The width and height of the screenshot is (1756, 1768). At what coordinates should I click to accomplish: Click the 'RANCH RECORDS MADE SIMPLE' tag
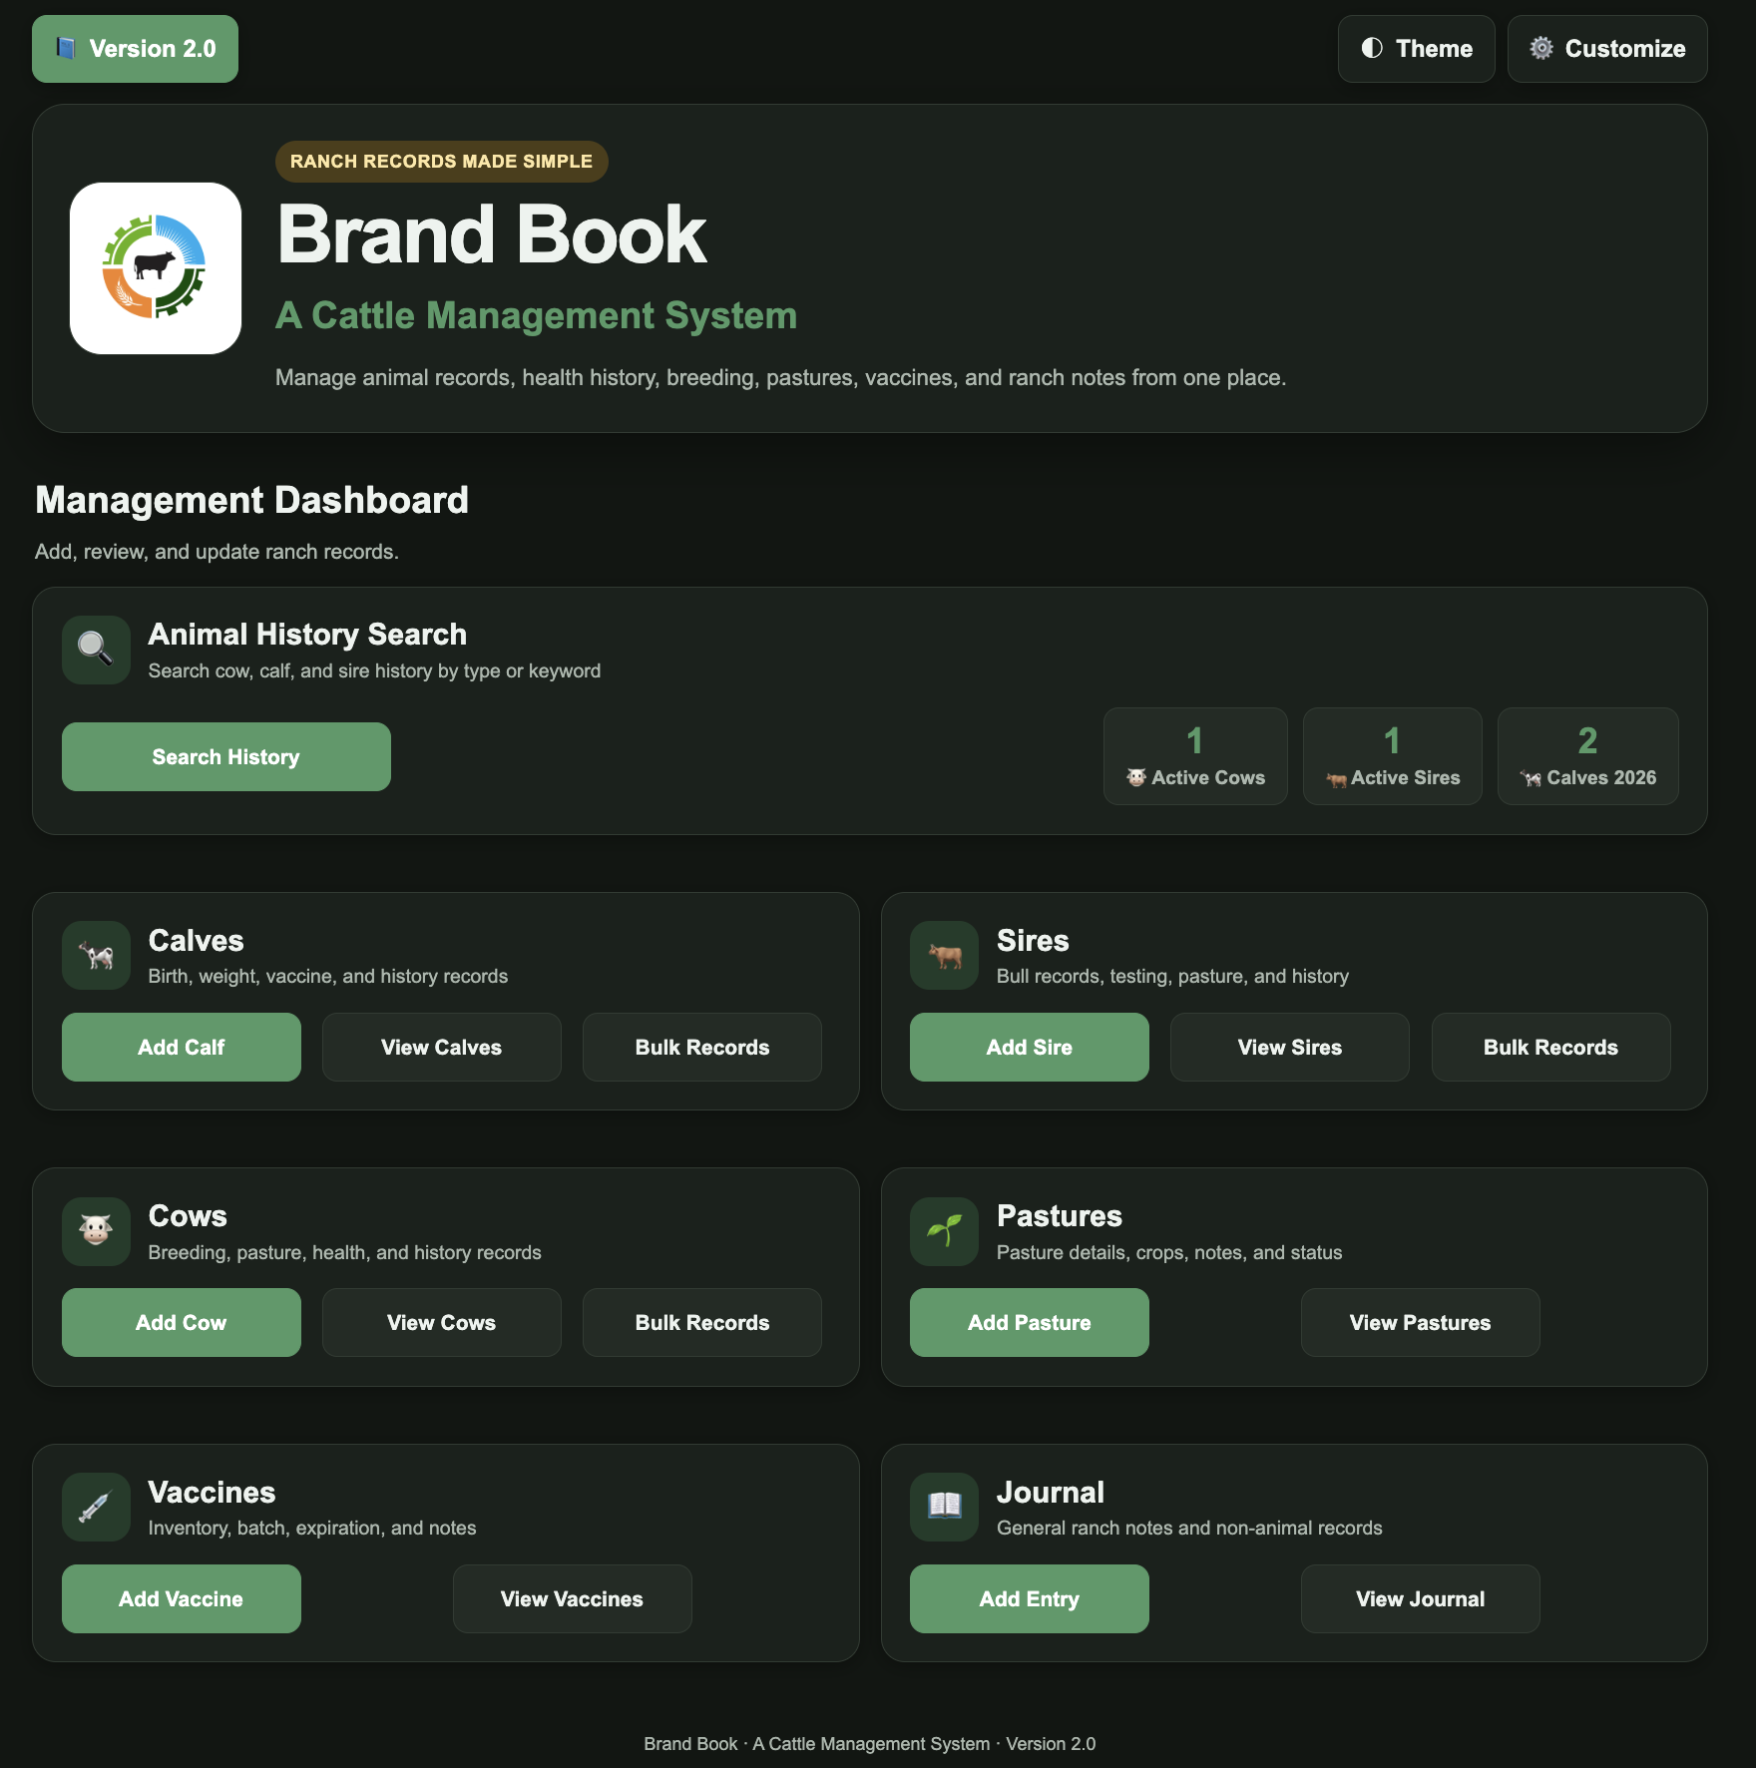[x=442, y=162]
